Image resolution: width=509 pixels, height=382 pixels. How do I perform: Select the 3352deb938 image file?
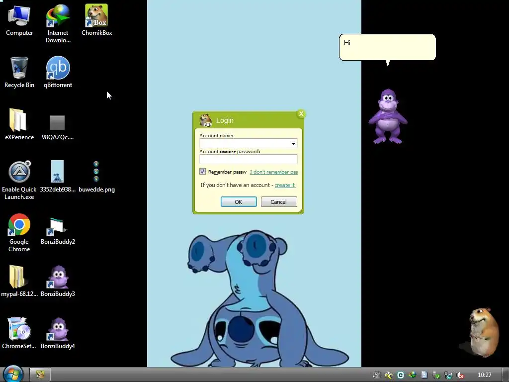(58, 177)
